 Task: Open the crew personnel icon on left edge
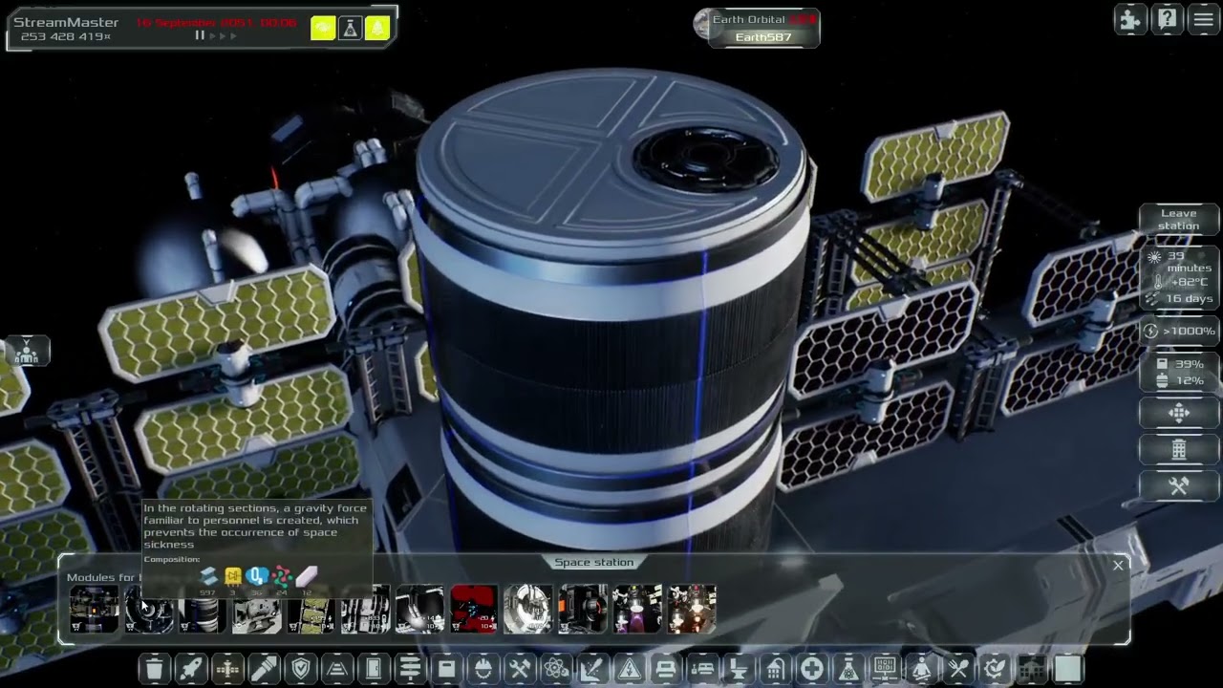click(x=26, y=352)
